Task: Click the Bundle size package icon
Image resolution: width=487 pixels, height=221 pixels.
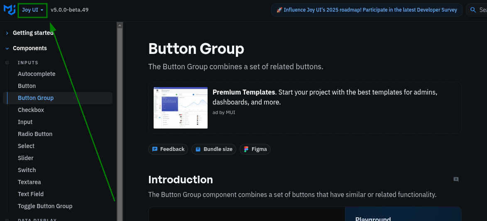Action: [198, 149]
